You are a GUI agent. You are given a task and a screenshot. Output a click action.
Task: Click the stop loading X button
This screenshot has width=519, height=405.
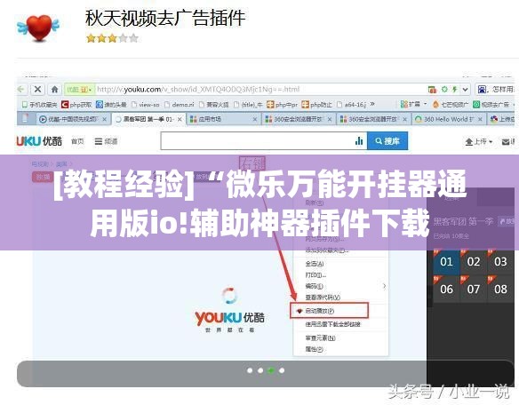(37, 89)
